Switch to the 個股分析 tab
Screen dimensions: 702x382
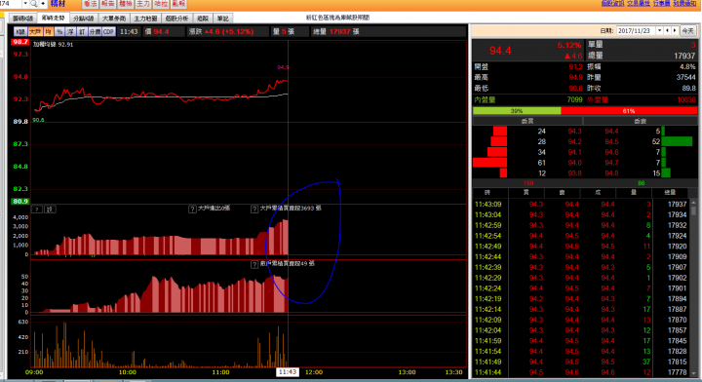pos(176,19)
